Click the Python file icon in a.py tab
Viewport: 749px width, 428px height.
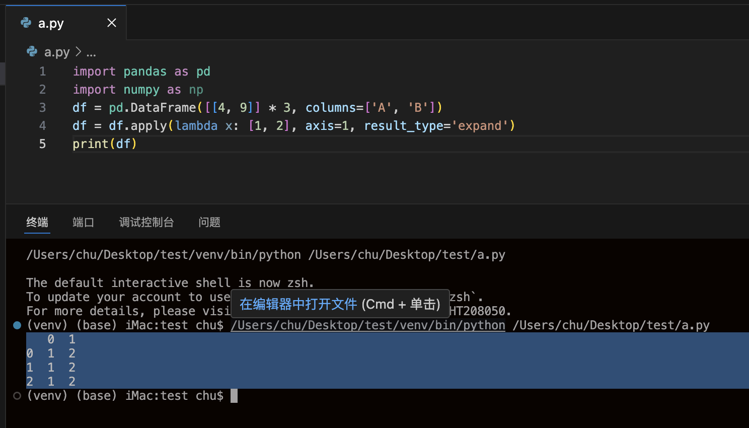click(x=26, y=23)
